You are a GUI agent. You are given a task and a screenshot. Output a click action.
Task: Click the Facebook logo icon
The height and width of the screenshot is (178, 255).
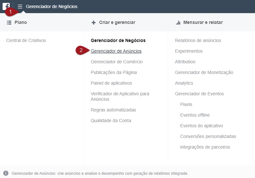coord(6,6)
